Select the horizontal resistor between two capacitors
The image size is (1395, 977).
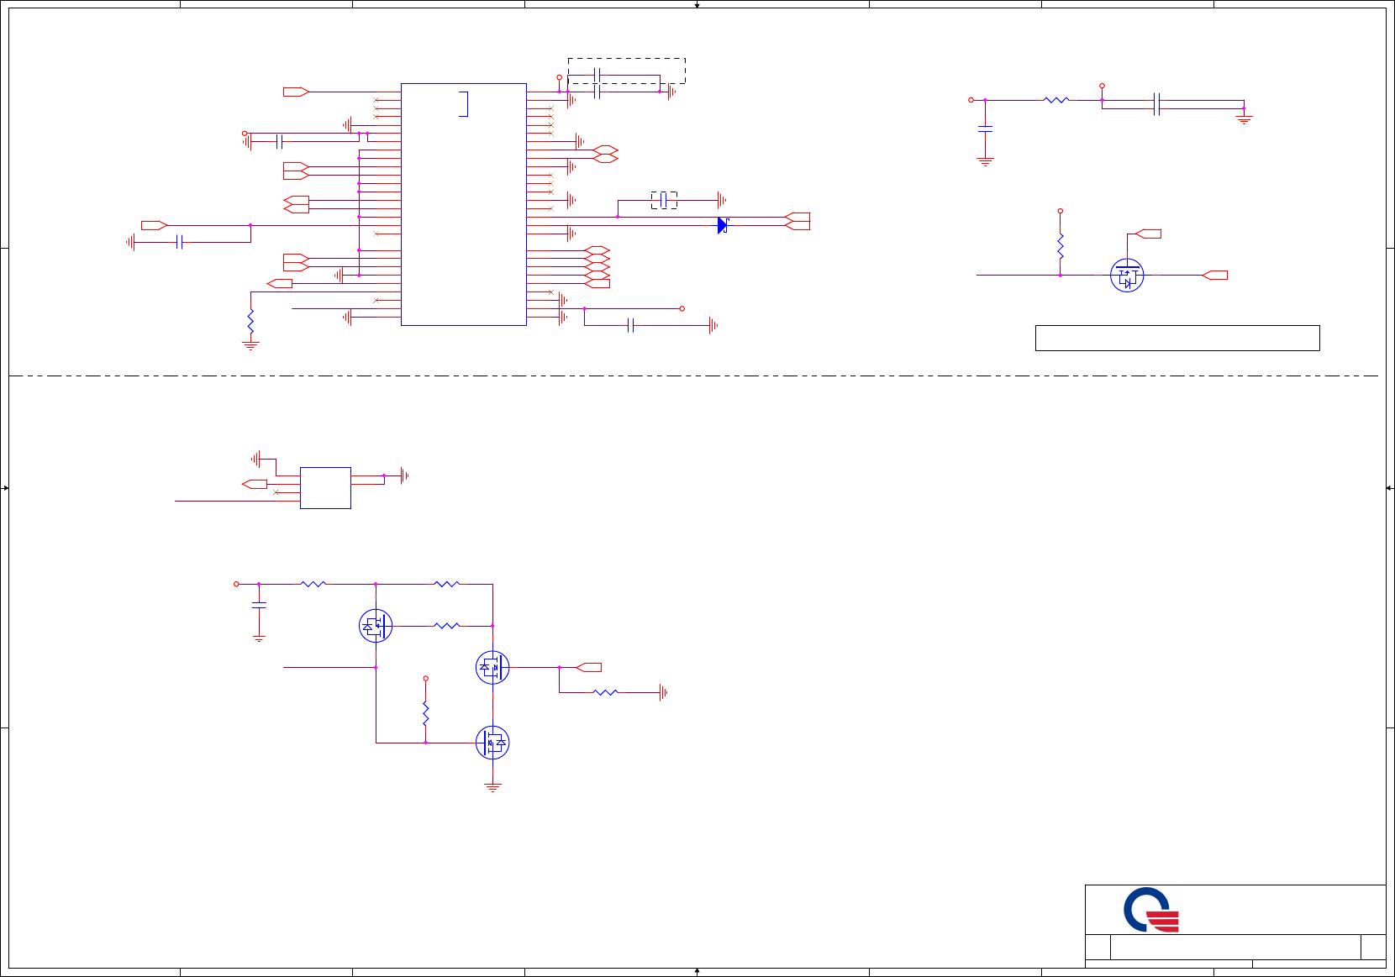[1056, 100]
